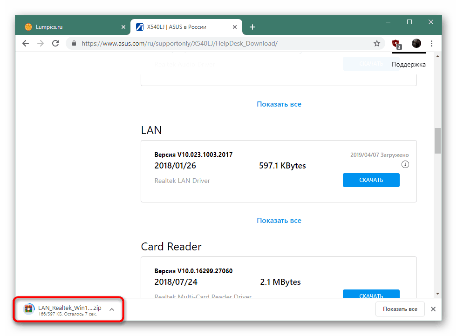Viewport: 457px width, 336px height.
Task: Expand the download item options chevron
Action: coord(112,309)
